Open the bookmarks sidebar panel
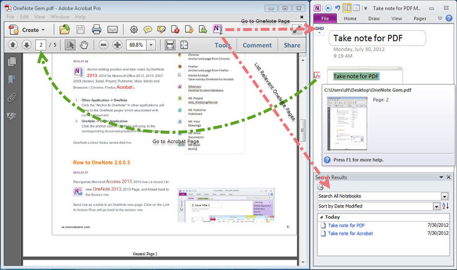Image resolution: width=457 pixels, height=270 pixels. [12, 79]
